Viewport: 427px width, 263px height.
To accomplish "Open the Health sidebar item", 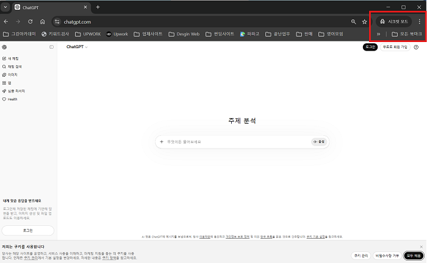I will point(10,99).
